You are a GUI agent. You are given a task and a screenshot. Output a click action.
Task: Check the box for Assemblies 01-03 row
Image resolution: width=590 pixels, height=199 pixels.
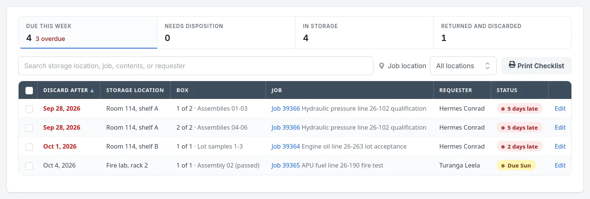29,109
